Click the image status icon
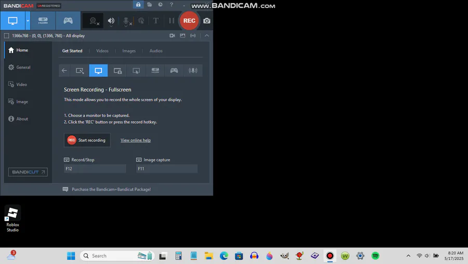 183,35
